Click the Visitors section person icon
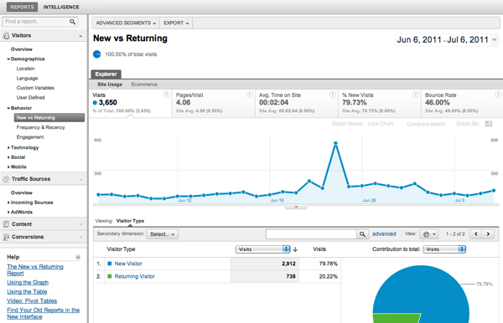The width and height of the screenshot is (503, 323). (6, 36)
